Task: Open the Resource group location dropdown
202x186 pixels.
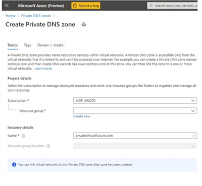Action: click(135, 146)
